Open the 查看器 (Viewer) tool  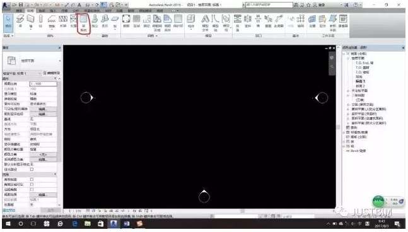343,21
